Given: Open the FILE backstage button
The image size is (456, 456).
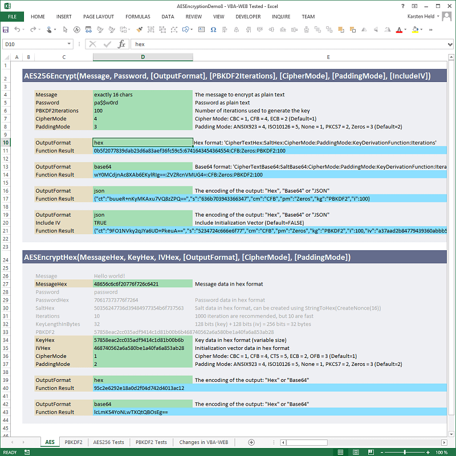Looking at the screenshot, I should pyautogui.click(x=12, y=17).
